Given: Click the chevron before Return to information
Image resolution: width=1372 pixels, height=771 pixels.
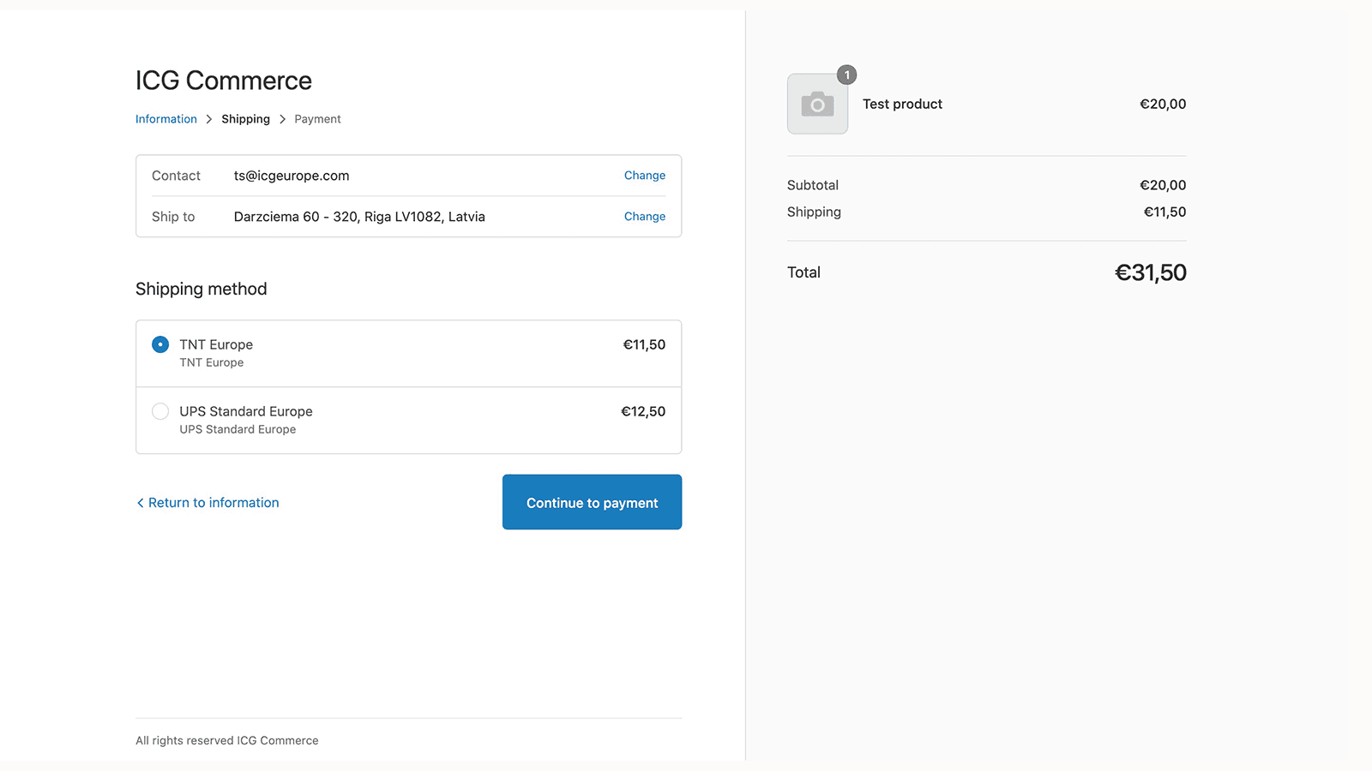Looking at the screenshot, I should 140,502.
